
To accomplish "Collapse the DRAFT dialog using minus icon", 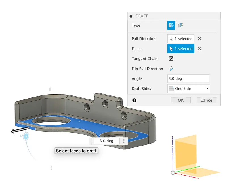I will (x=131, y=16).
